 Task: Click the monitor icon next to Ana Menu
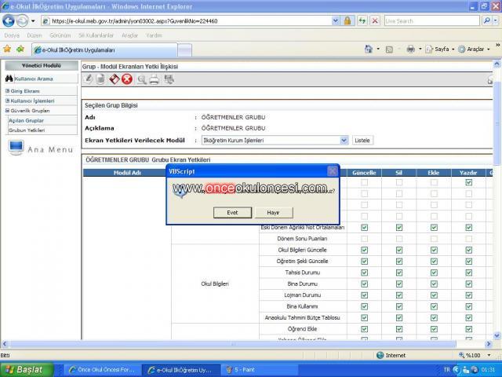(16, 148)
